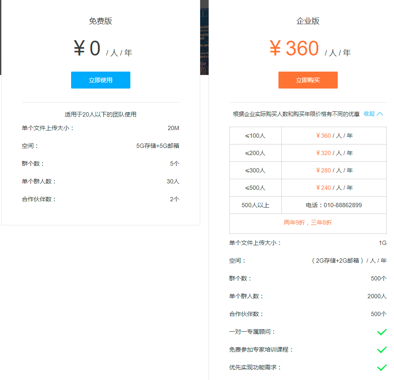
Task: Click 适用于20人以下的团队使用 description
Action: tap(101, 114)
